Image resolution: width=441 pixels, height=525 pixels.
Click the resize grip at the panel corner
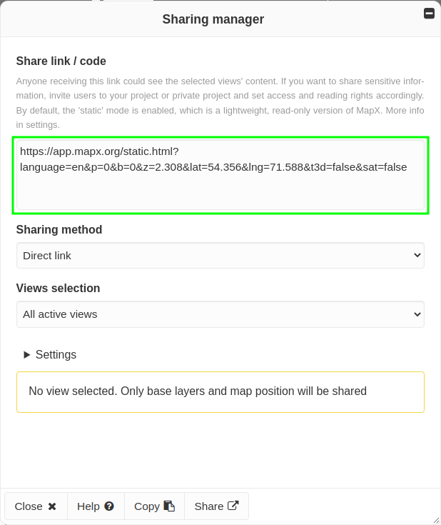[435, 519]
